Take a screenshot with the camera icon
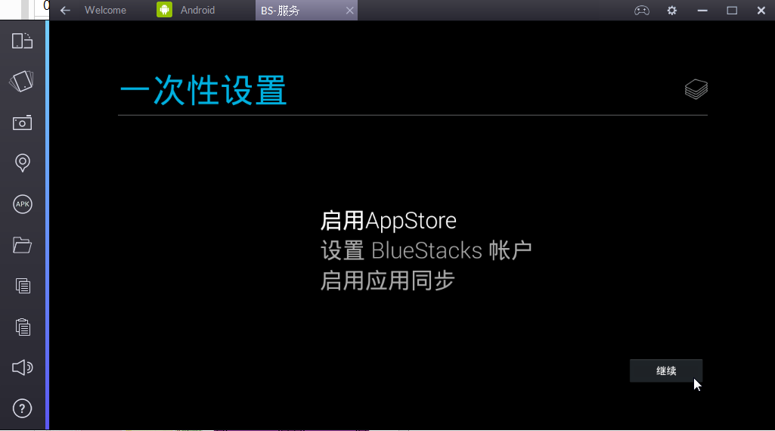This screenshot has height=431, width=775. [22, 122]
